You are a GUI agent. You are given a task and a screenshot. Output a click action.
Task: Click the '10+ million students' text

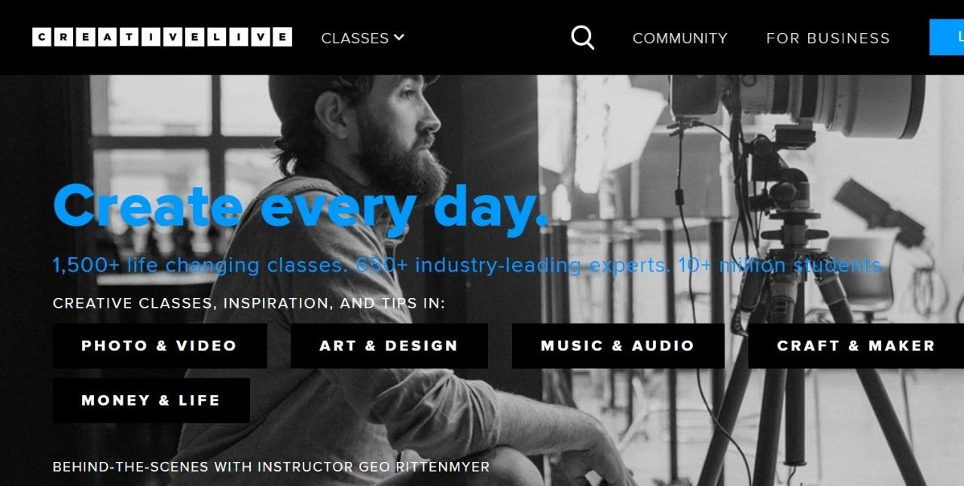782,266
